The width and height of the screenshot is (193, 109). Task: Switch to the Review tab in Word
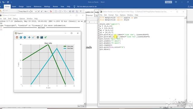(x=55, y=7)
